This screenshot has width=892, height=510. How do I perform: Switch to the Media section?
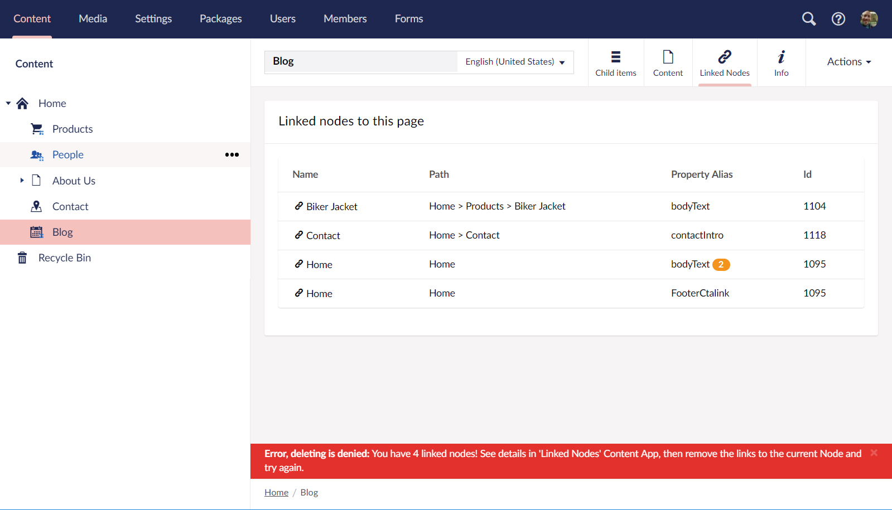click(x=93, y=19)
